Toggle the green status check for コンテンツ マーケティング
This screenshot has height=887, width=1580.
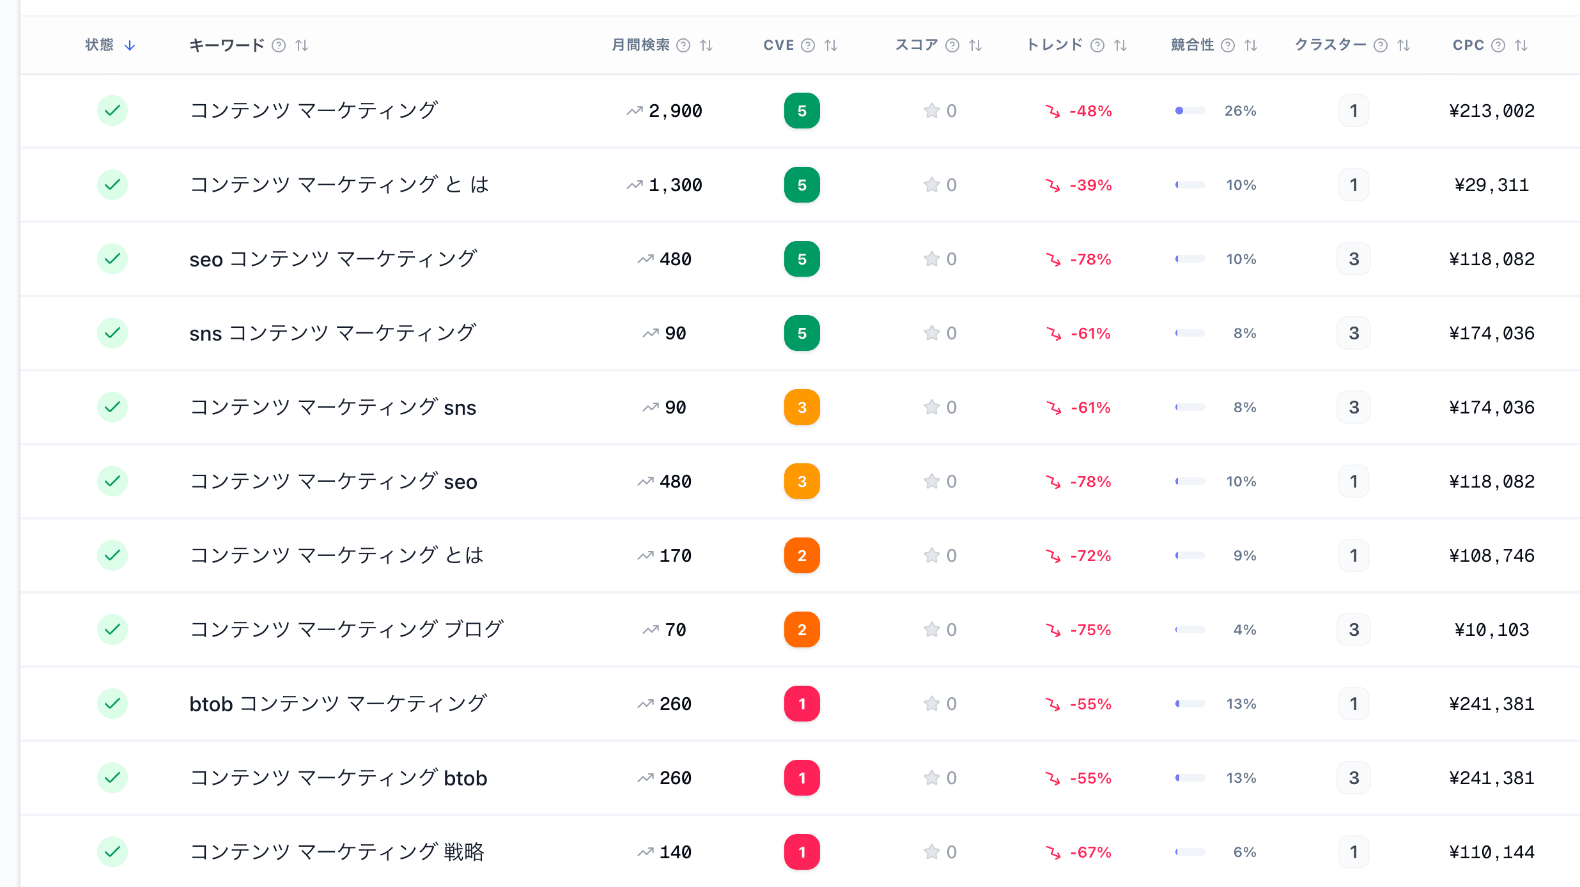coord(112,110)
